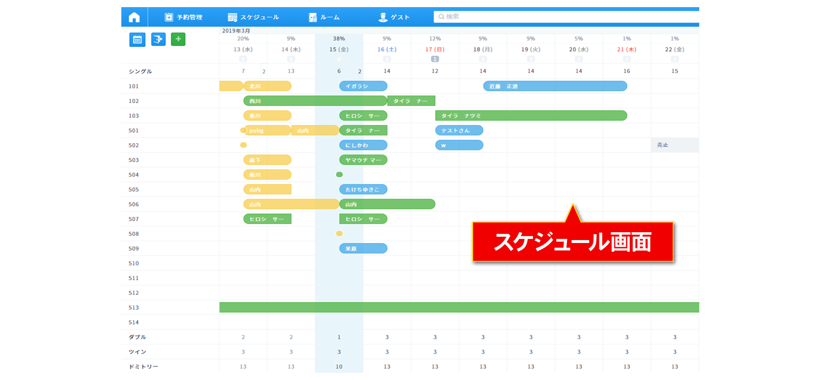Click the blue check-in door arrow button
Screen dimensions: 821x380
point(158,39)
